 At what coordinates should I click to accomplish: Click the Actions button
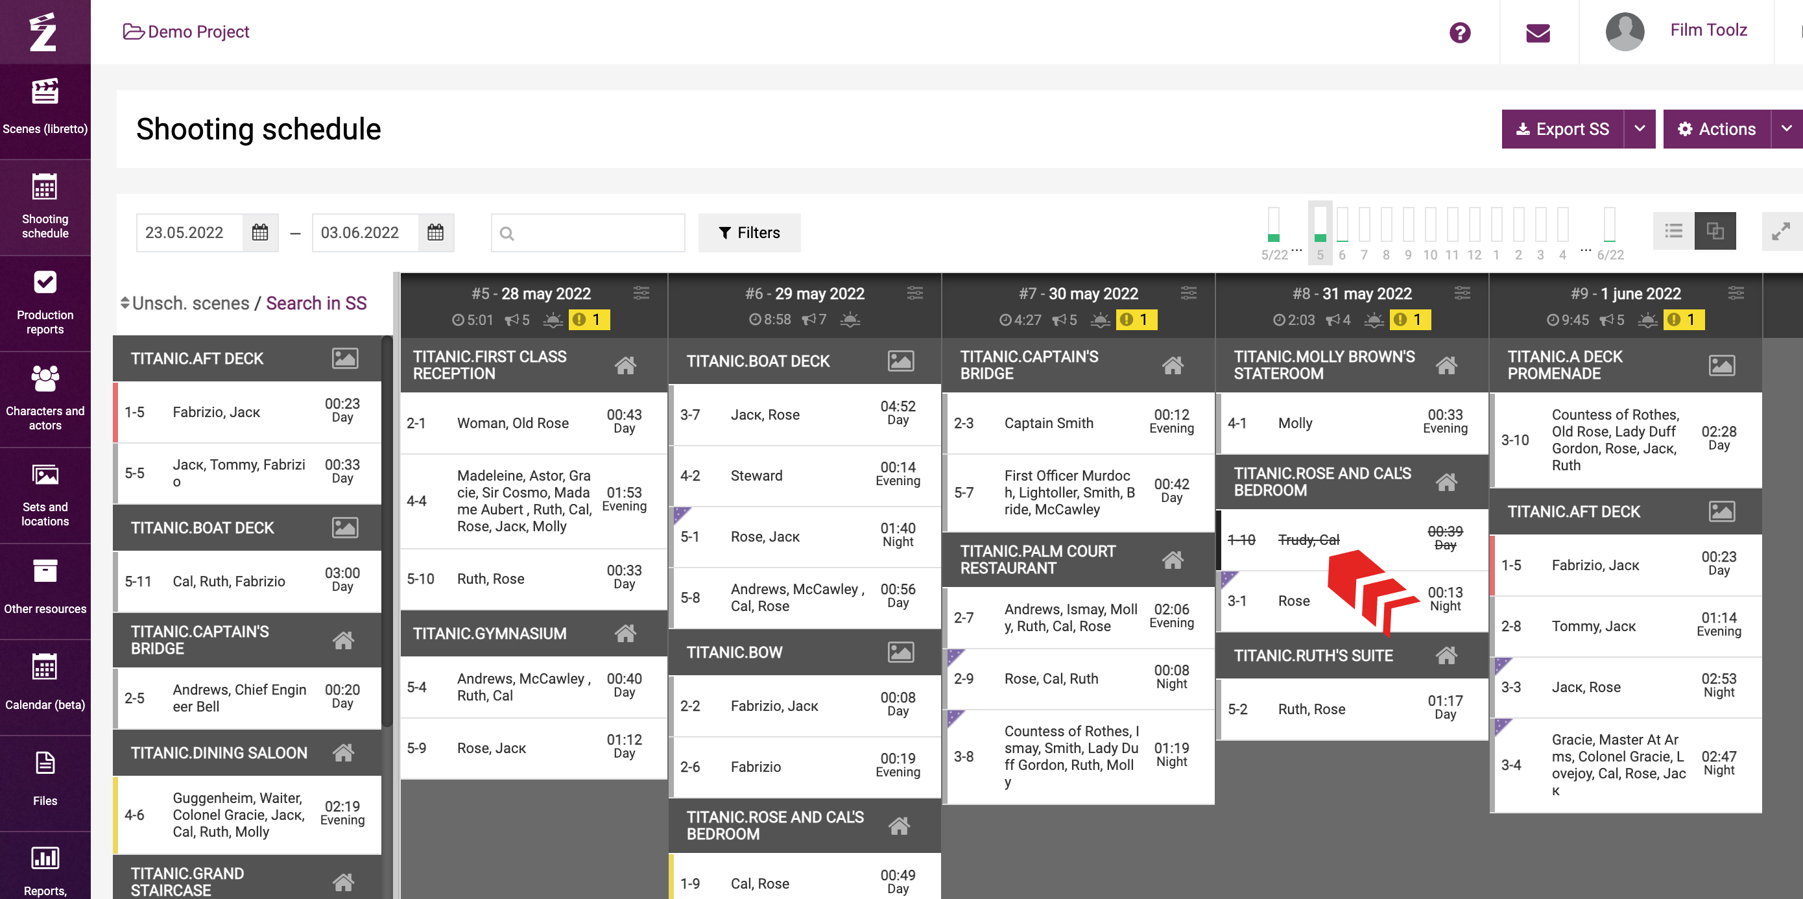(x=1716, y=129)
